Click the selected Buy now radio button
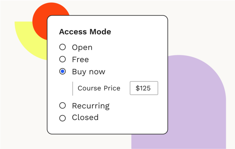 click(x=62, y=71)
